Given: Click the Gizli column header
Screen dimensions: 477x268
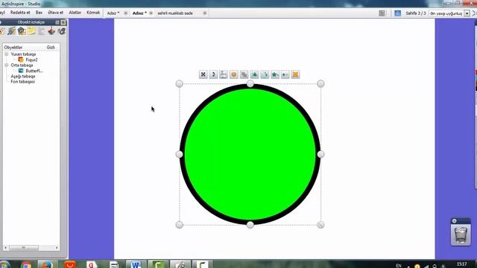Looking at the screenshot, I should (51, 48).
